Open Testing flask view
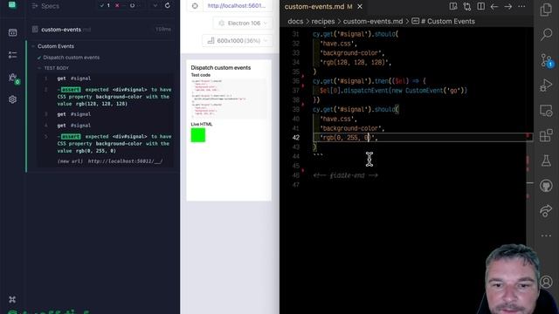 pos(546,160)
